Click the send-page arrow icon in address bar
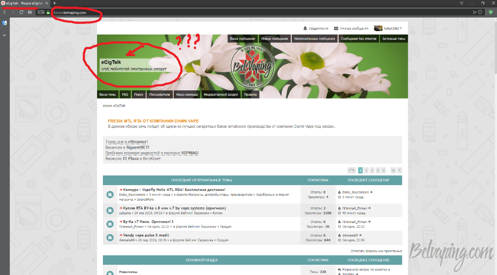 (475, 12)
